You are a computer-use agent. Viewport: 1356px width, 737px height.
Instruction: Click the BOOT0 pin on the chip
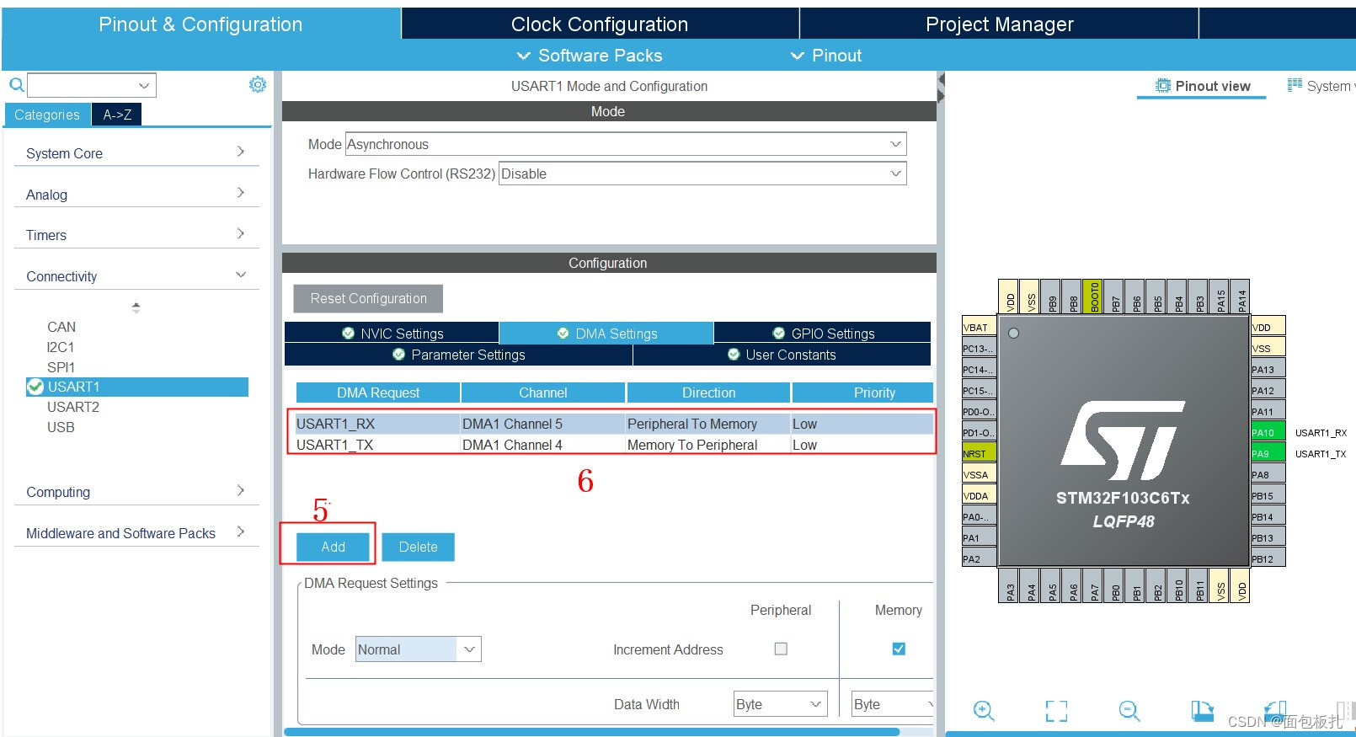click(1092, 296)
